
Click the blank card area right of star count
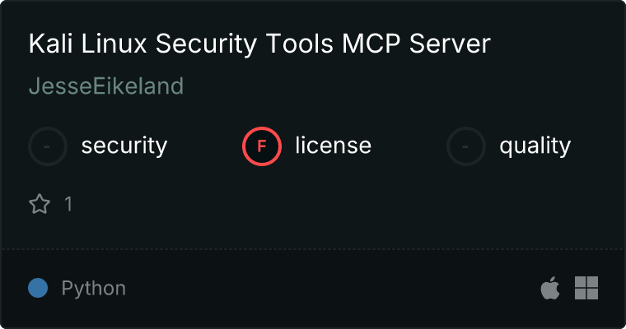(x=329, y=204)
